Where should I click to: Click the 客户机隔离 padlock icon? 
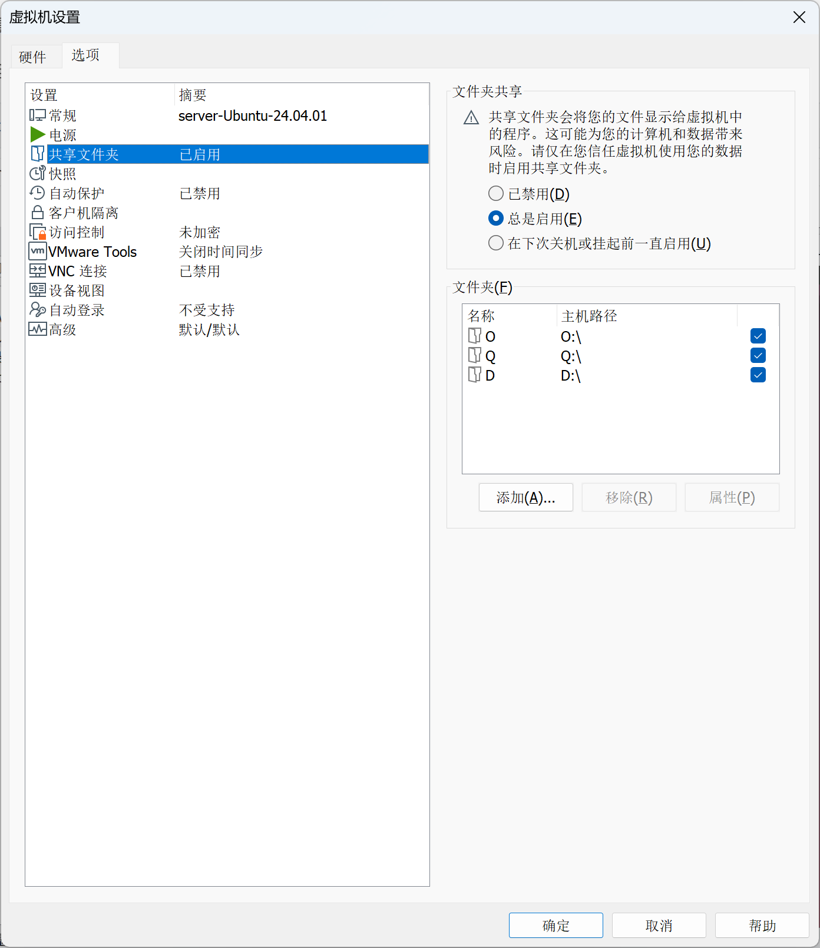[x=38, y=213]
